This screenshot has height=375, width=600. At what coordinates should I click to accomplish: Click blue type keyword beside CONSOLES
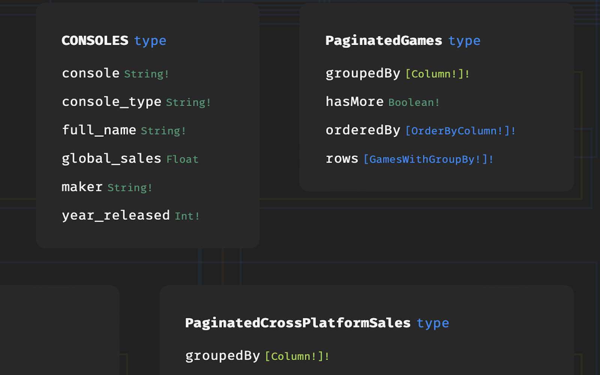pos(150,41)
